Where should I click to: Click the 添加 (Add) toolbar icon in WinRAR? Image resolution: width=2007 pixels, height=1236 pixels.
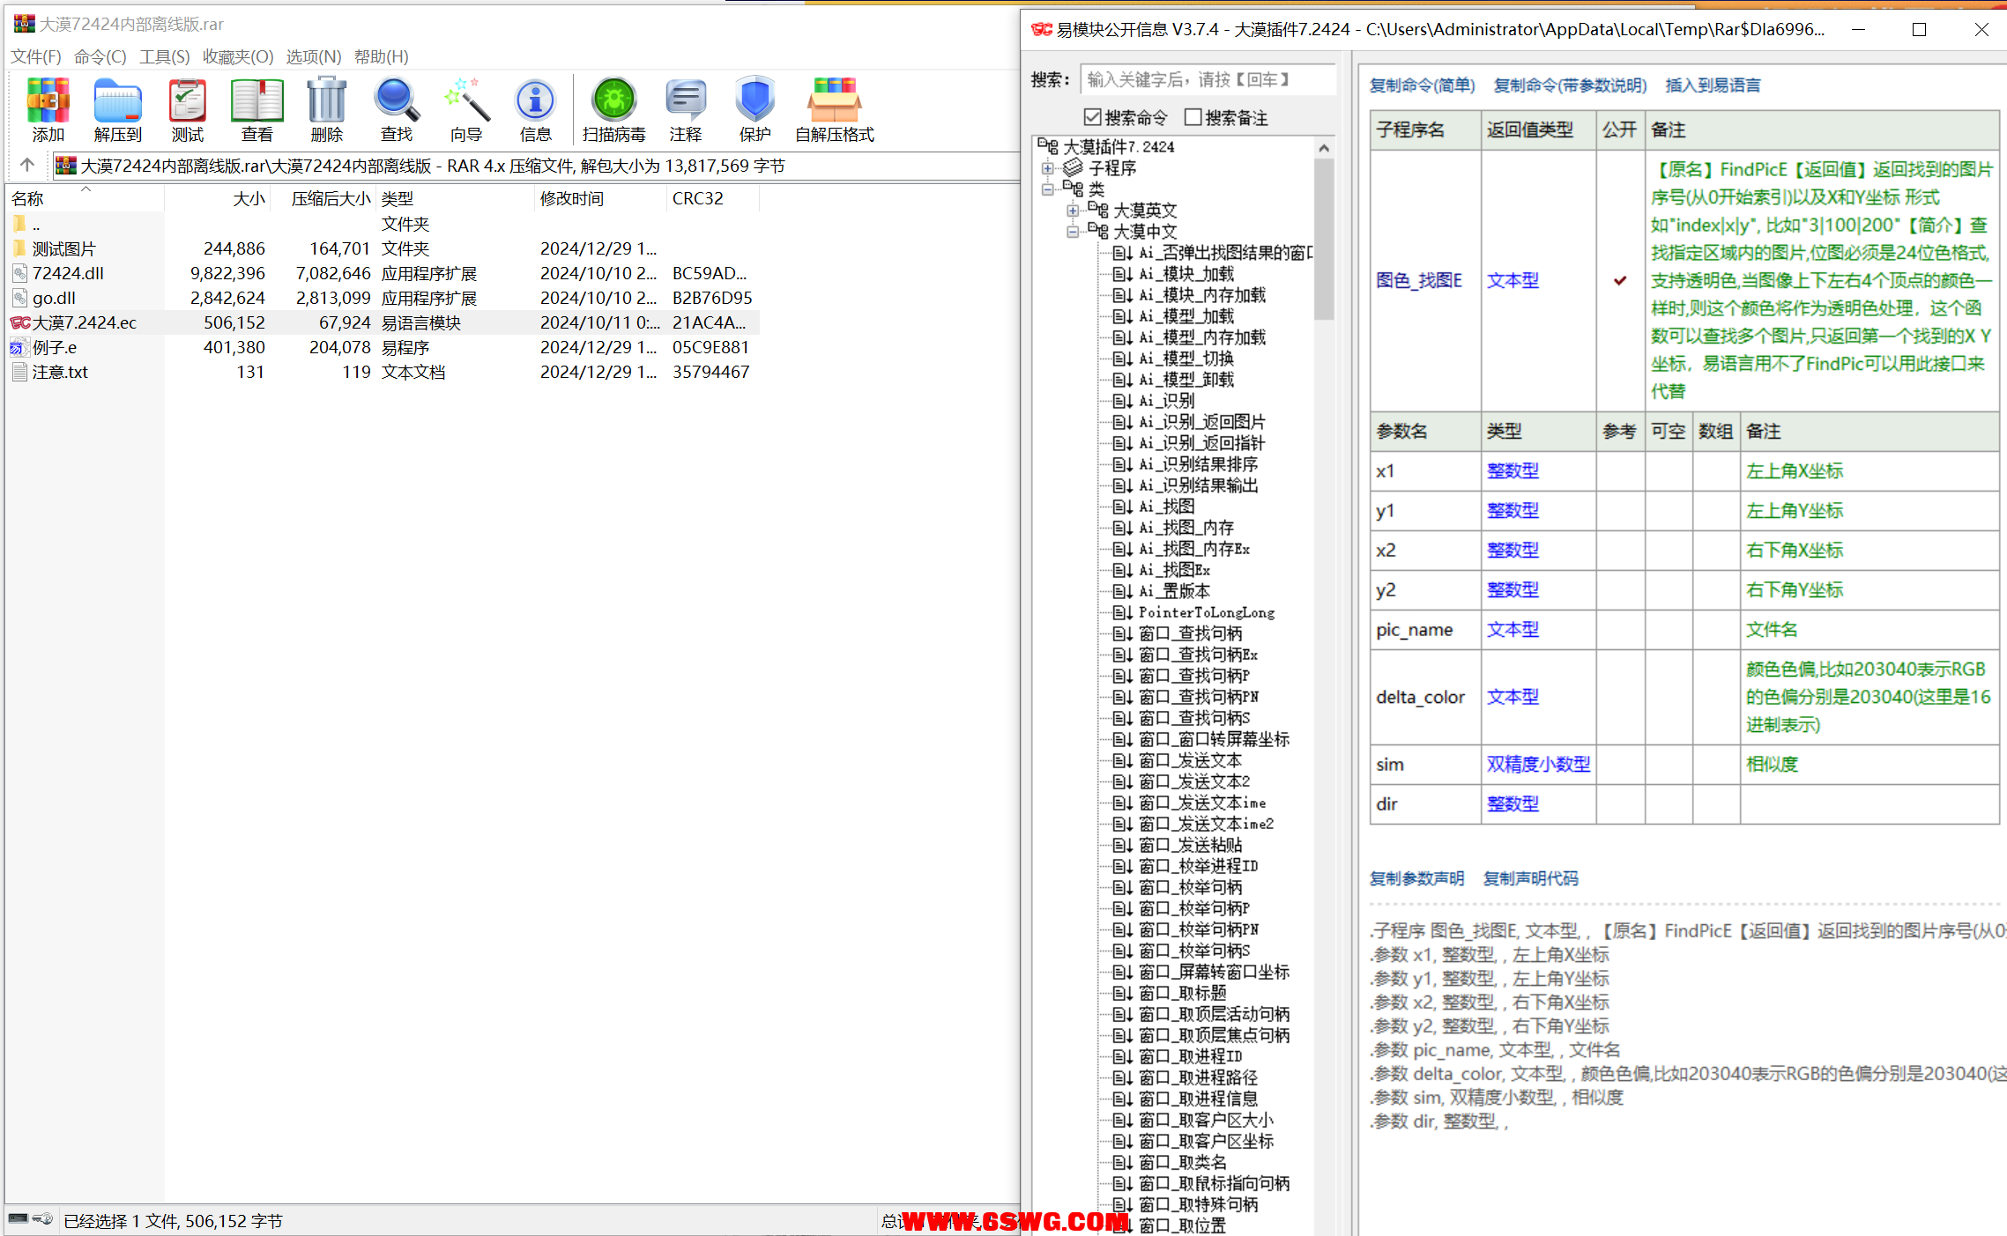48,109
